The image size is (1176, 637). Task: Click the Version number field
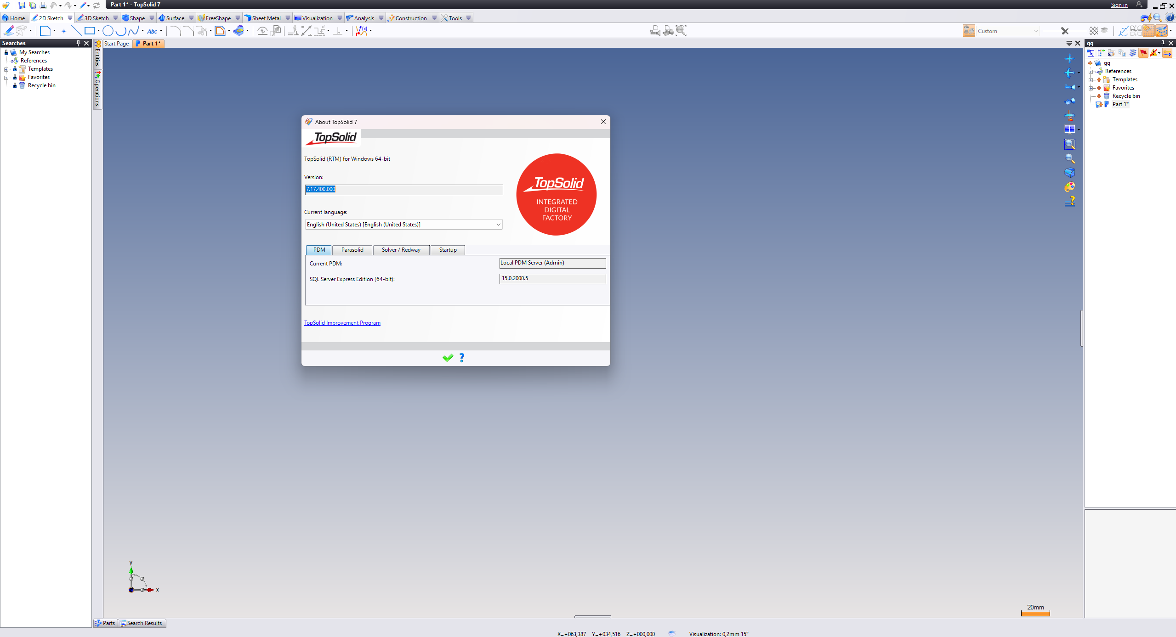404,190
